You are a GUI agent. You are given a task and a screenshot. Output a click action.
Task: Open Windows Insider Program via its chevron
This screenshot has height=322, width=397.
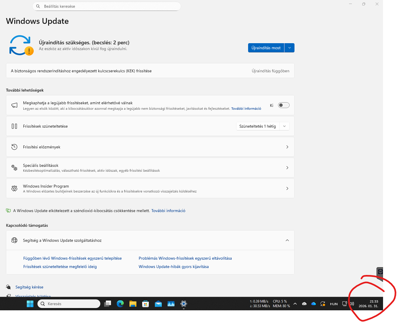287,189
